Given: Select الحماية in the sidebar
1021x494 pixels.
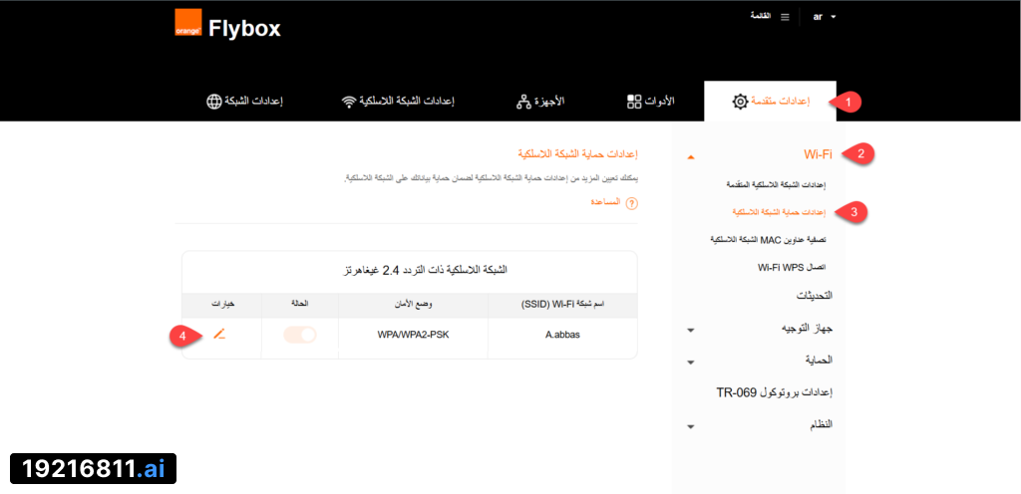Looking at the screenshot, I should (x=820, y=359).
